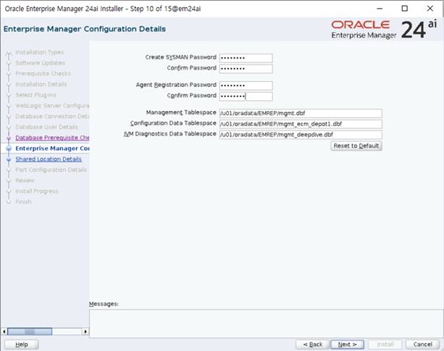The height and width of the screenshot is (351, 444).
Task: Click the Installation Types step label
Action: pos(39,52)
